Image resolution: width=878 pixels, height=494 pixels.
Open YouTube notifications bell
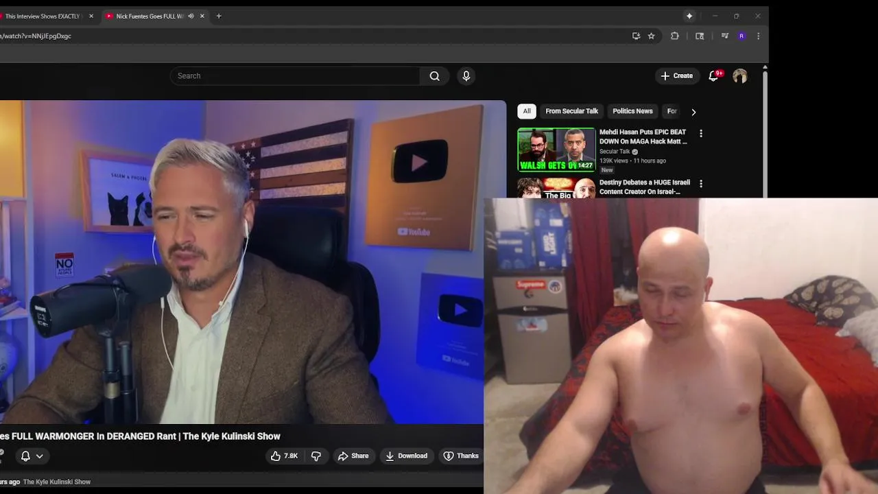pos(713,76)
